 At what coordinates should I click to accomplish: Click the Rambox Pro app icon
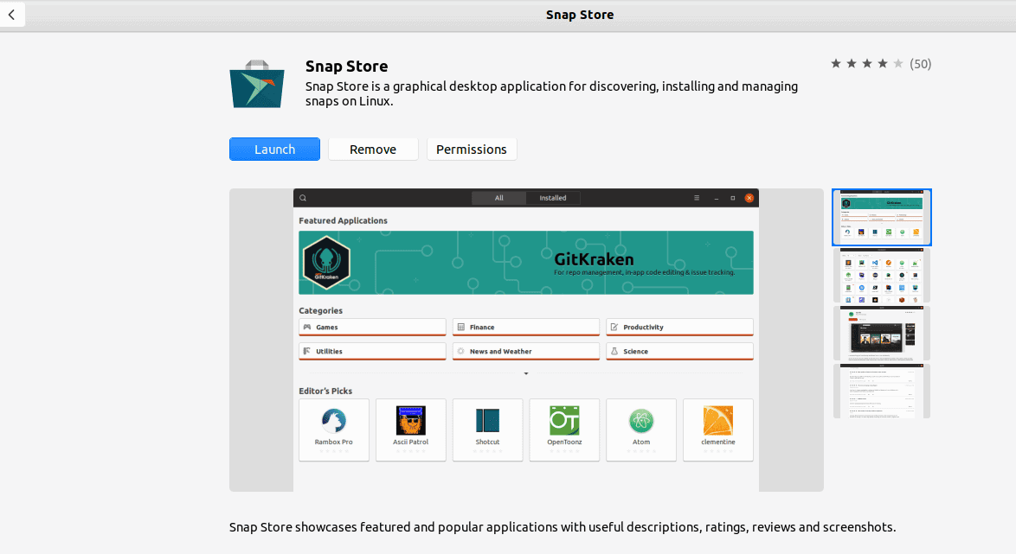click(x=334, y=421)
